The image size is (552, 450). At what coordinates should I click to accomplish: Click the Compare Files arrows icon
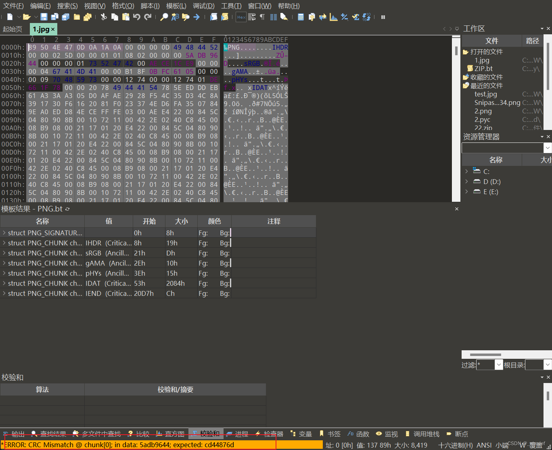[323, 17]
